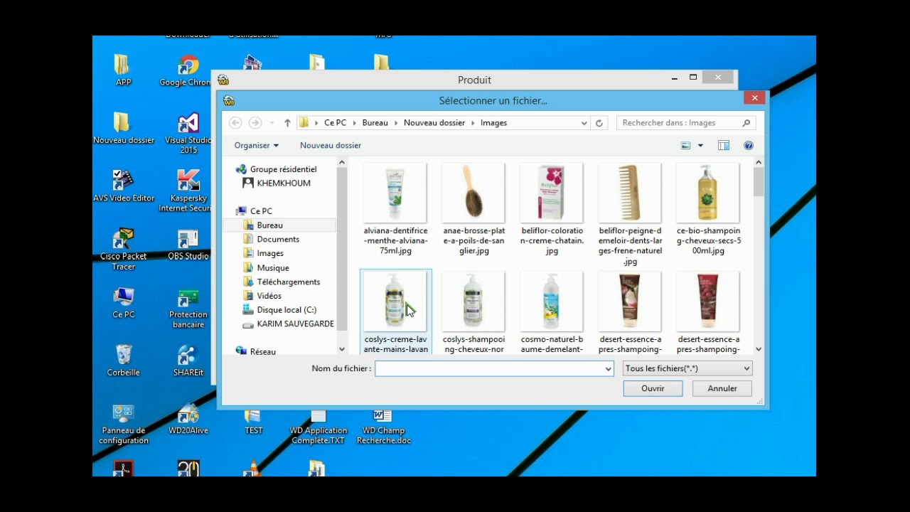Expand folders after Bureau in address bar
Viewport: 910px width, 512px height.
[396, 123]
